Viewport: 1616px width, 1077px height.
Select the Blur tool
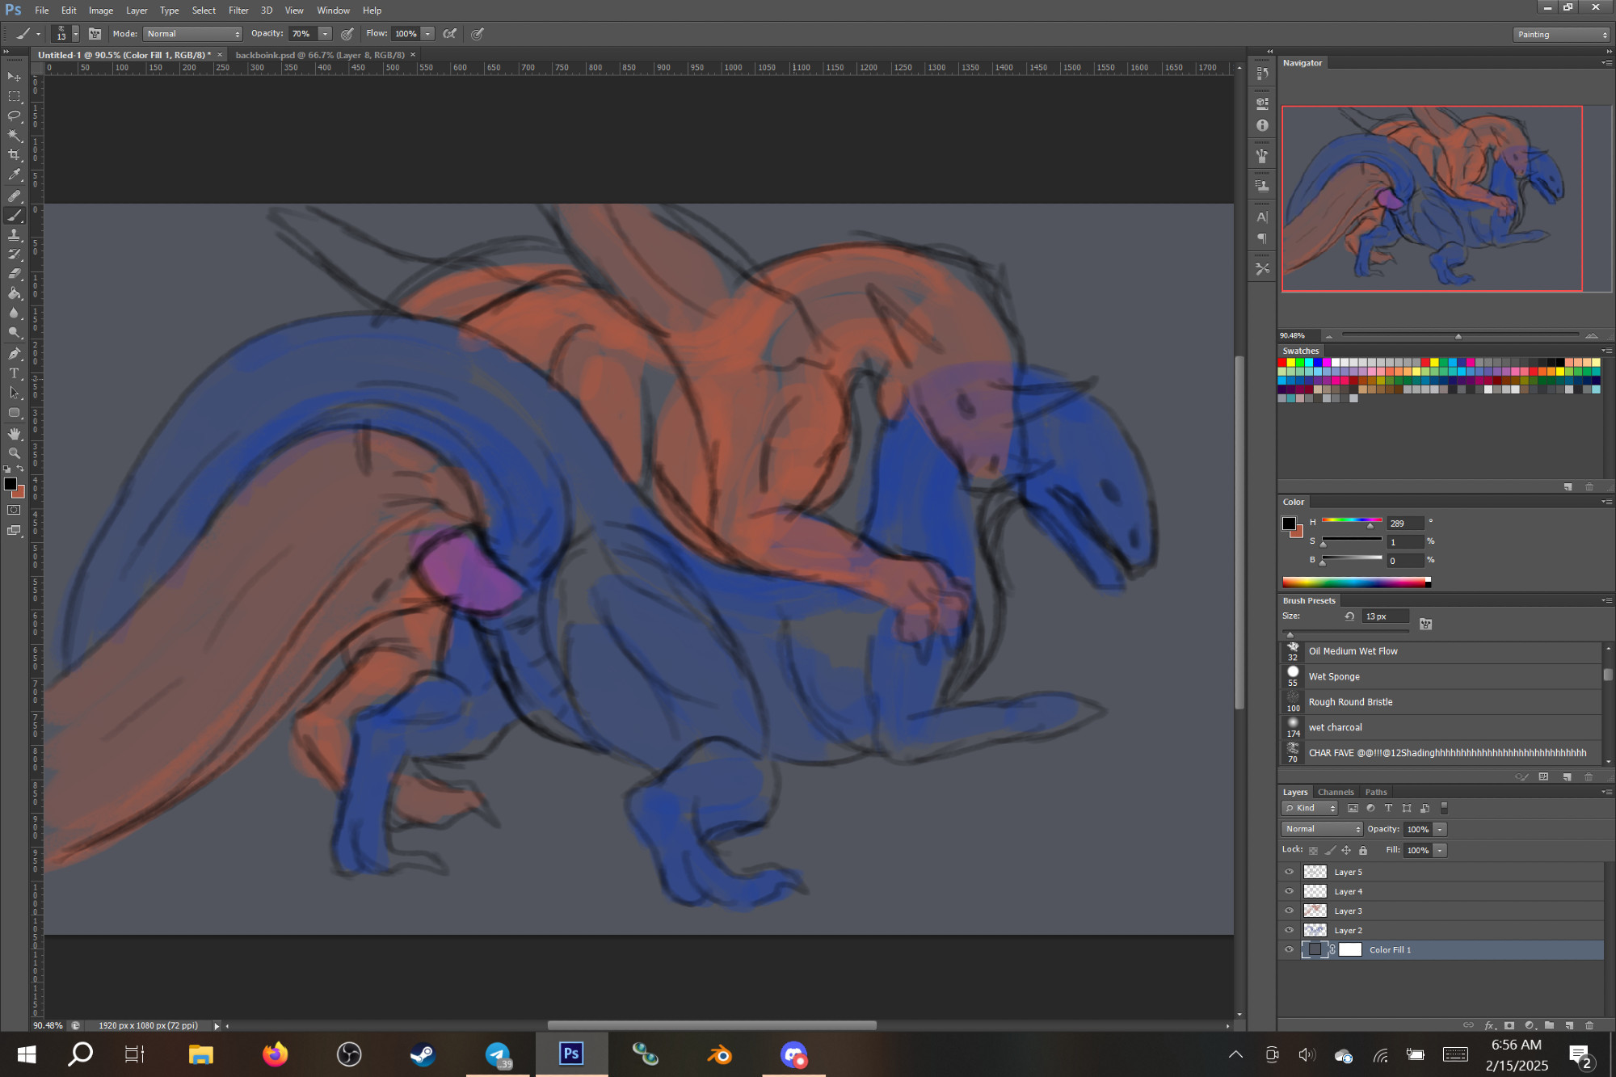tap(15, 313)
